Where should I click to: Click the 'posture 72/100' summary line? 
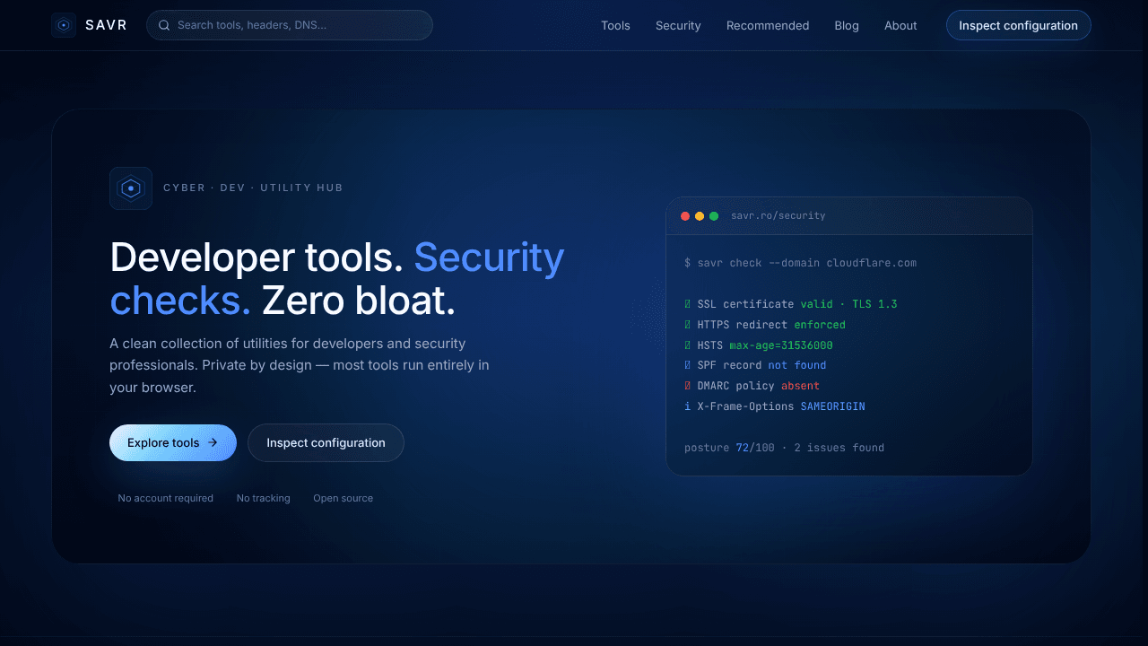tap(784, 448)
